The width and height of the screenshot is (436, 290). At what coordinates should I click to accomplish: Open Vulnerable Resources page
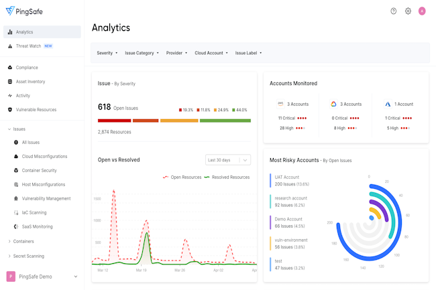pos(36,110)
